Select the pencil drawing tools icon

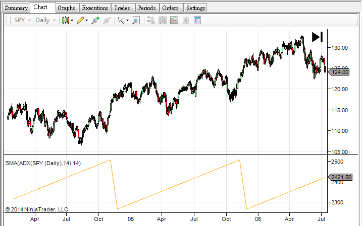click(80, 20)
